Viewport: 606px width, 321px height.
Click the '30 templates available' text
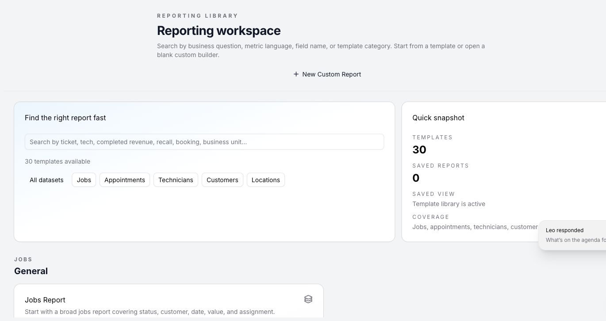(58, 161)
